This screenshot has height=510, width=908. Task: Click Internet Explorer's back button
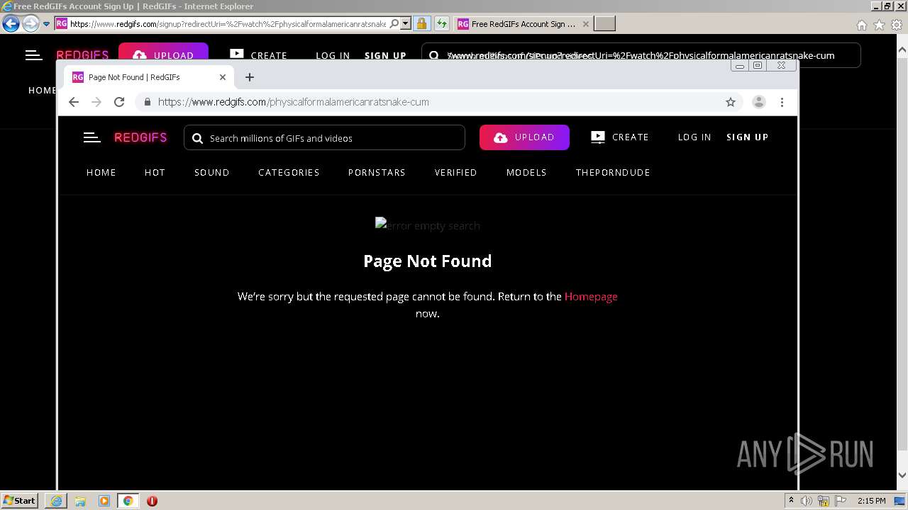pyautogui.click(x=11, y=24)
